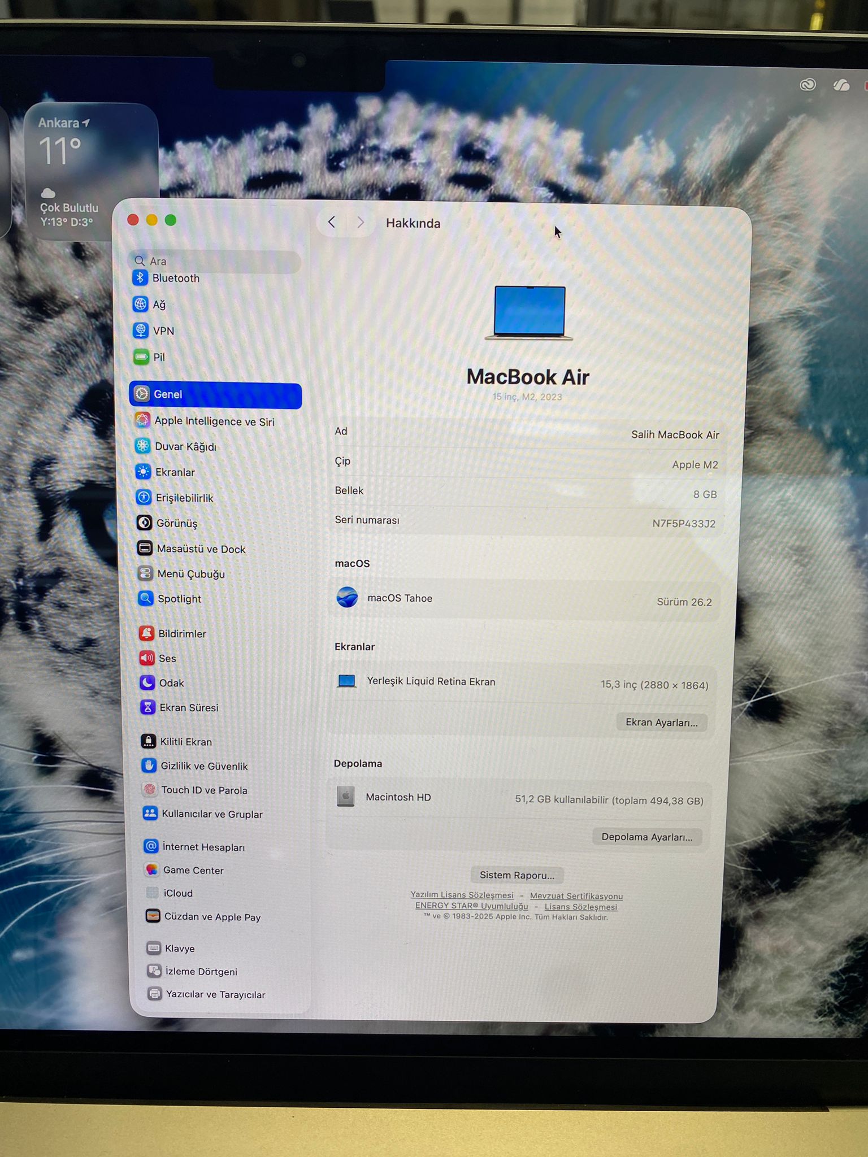Image resolution: width=868 pixels, height=1157 pixels.
Task: Open the Ses speaker icon
Action: [x=147, y=658]
